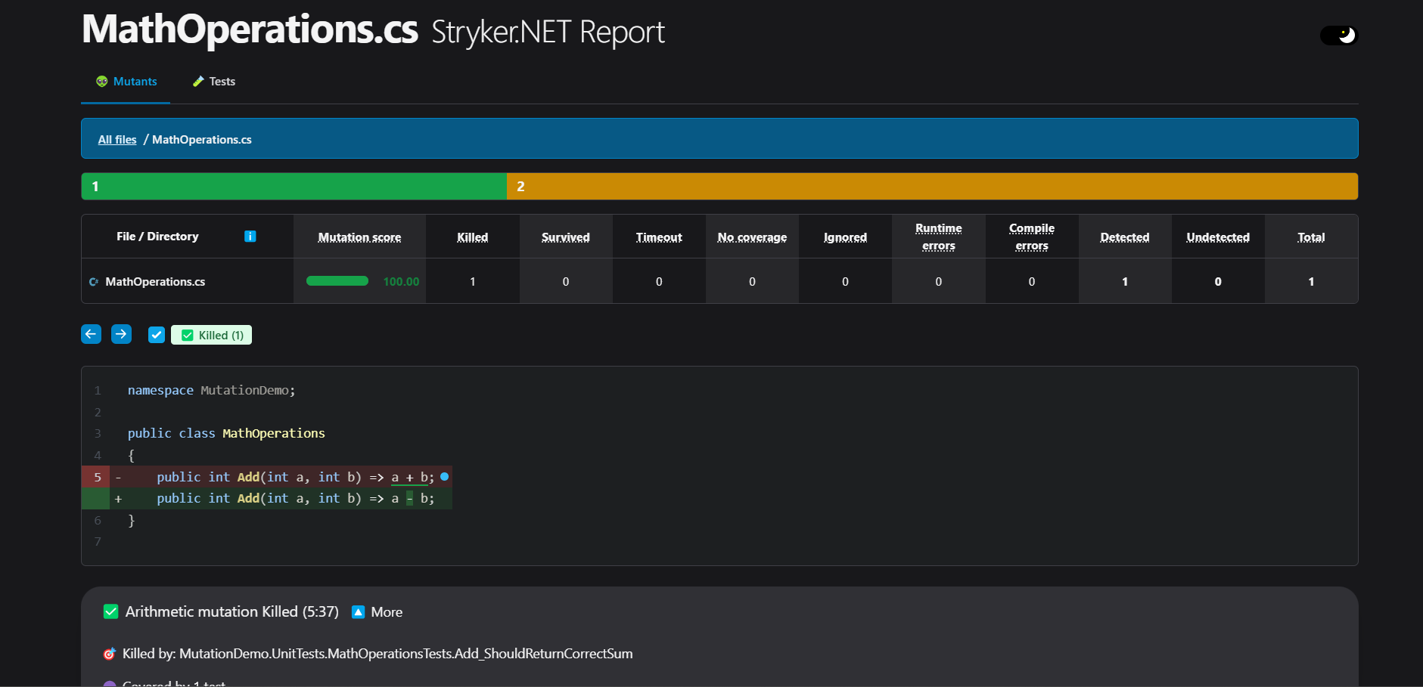Click the green mutation score progress bar
This screenshot has width=1423, height=687.
337,281
